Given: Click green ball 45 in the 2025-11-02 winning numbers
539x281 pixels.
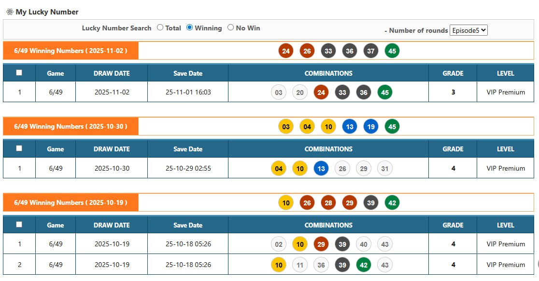Looking at the screenshot, I should pos(392,51).
